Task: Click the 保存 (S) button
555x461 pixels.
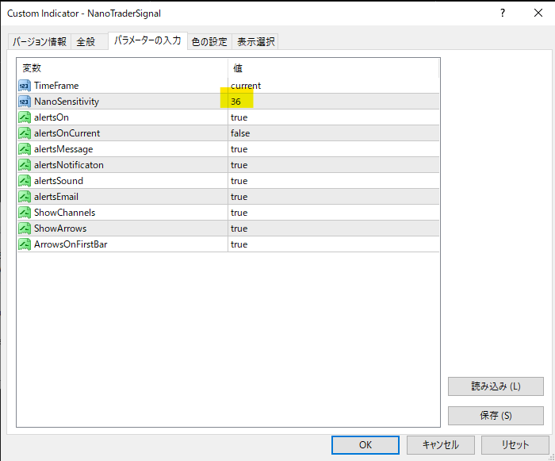Action: [496, 415]
